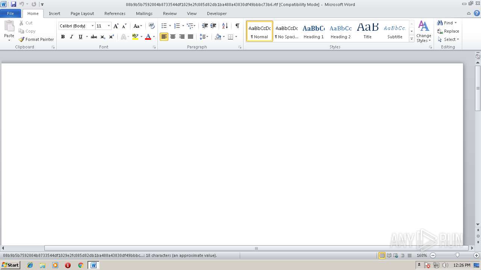
Task: Select Draft view icon in status bar
Action: click(409, 255)
